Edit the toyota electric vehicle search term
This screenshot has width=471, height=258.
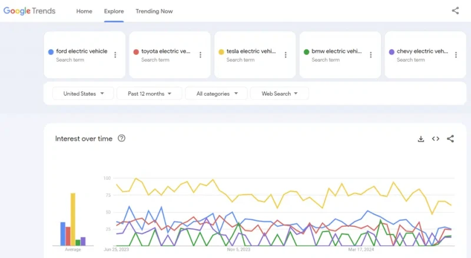pyautogui.click(x=166, y=51)
